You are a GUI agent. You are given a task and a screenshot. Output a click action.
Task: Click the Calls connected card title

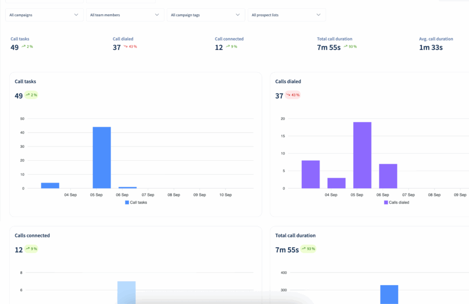pos(33,235)
